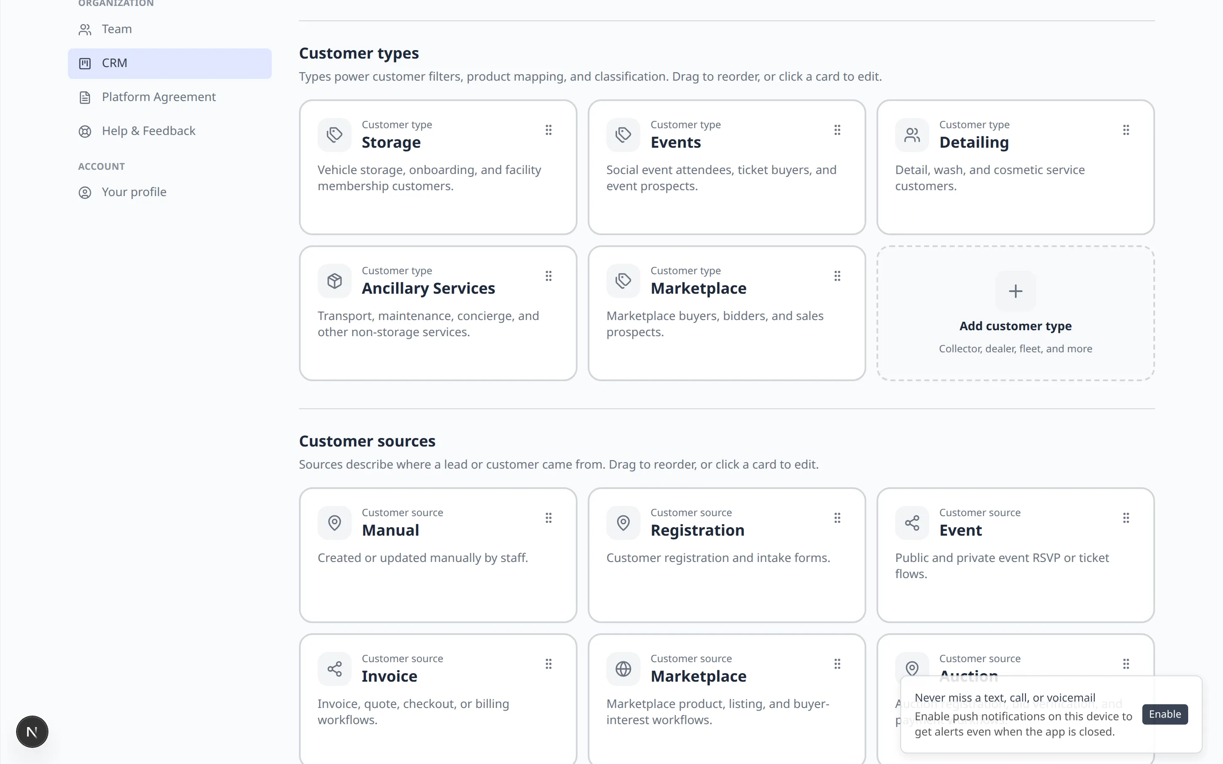1223x764 pixels.
Task: Click the Marketplace customer type tag icon
Action: [x=623, y=281]
